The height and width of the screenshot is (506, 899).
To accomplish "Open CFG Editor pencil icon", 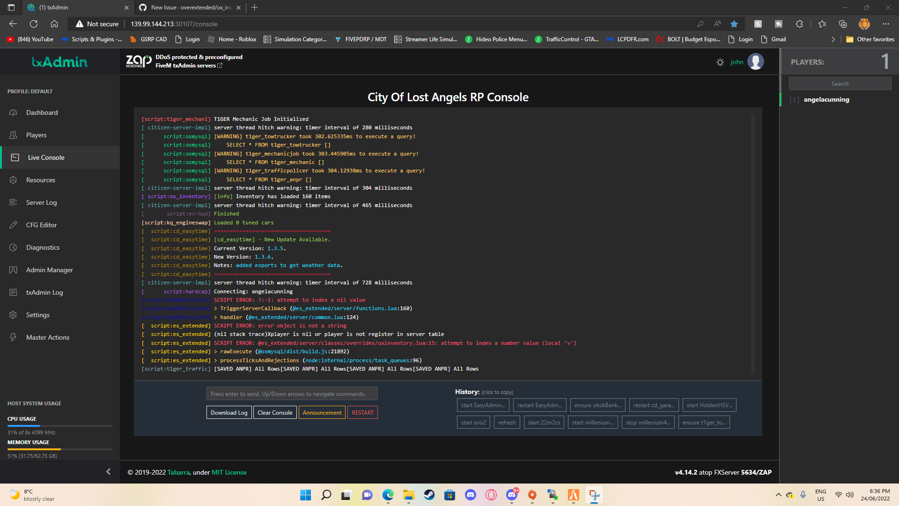I will tap(13, 225).
